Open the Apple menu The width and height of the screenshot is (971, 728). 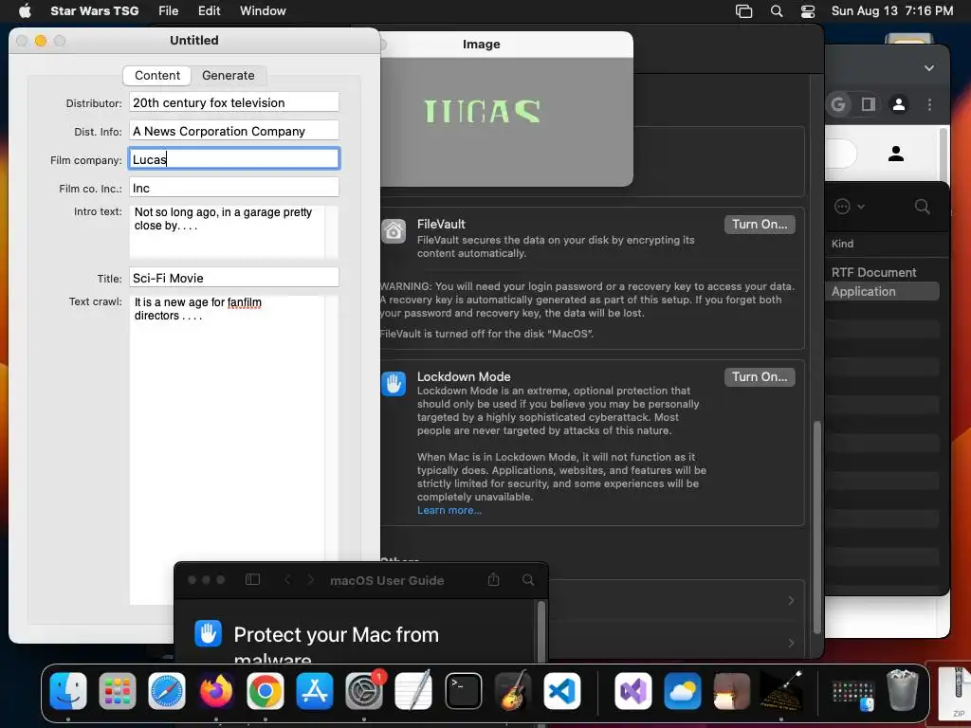coord(25,11)
